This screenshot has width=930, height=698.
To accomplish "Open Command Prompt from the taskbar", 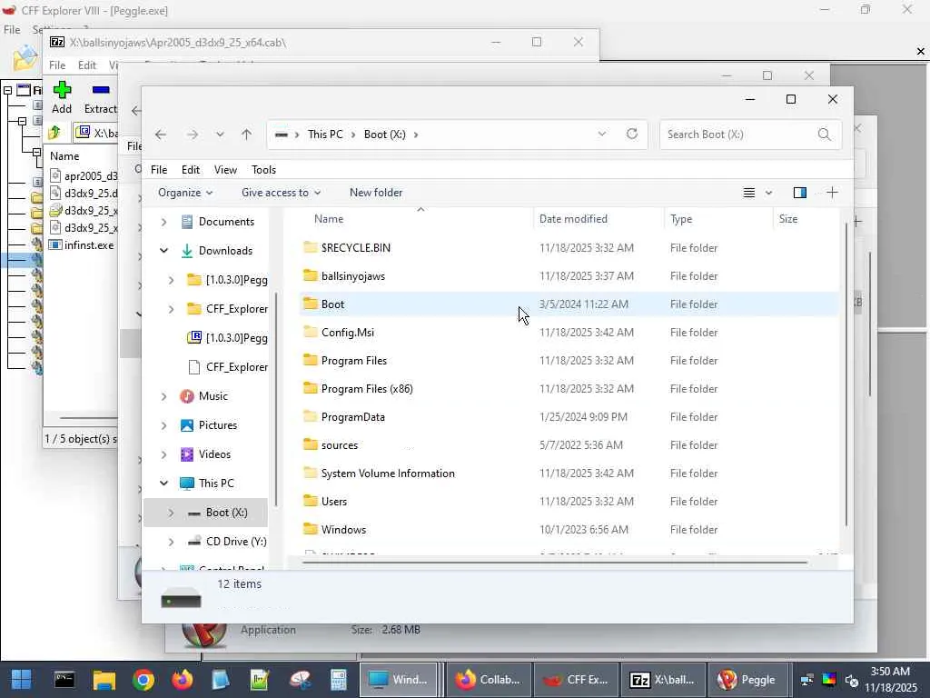I will pos(64,680).
